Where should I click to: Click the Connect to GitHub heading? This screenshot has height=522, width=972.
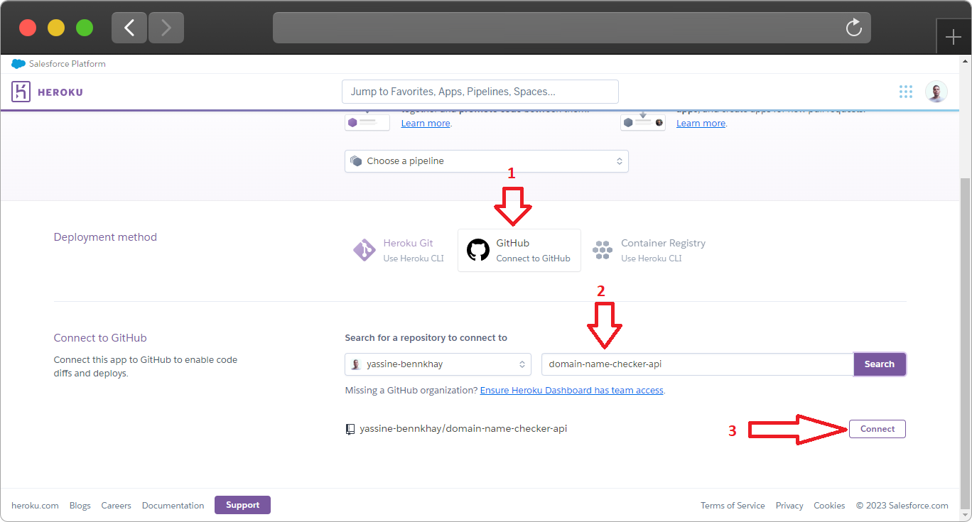(100, 338)
